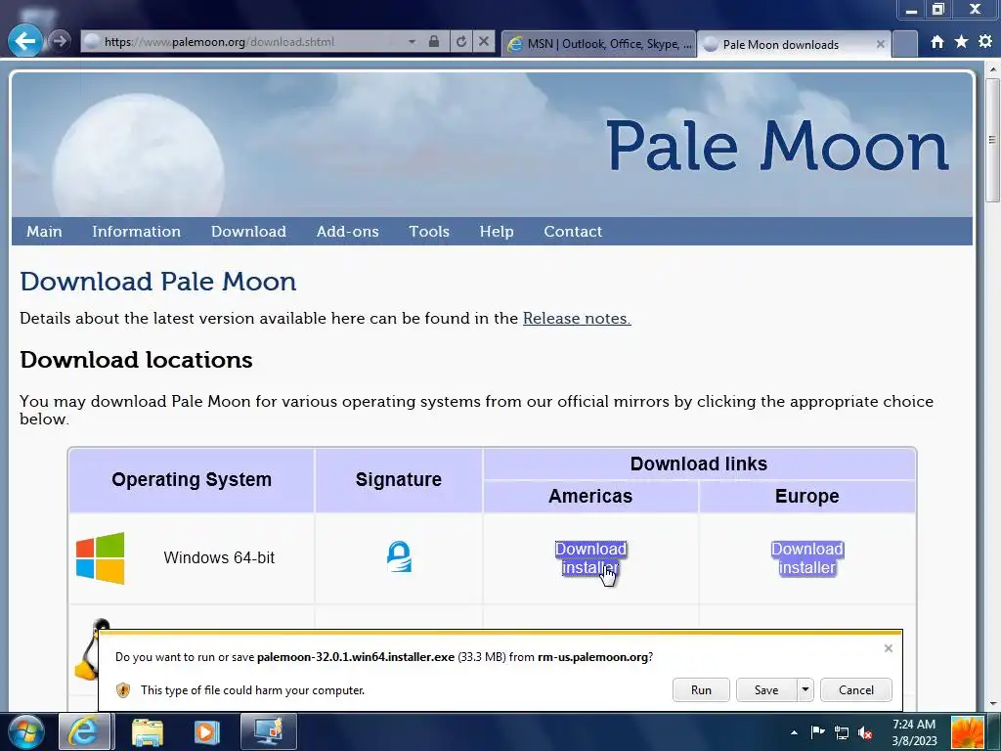Click the Americas column header
The image size is (1001, 751).
coord(590,496)
